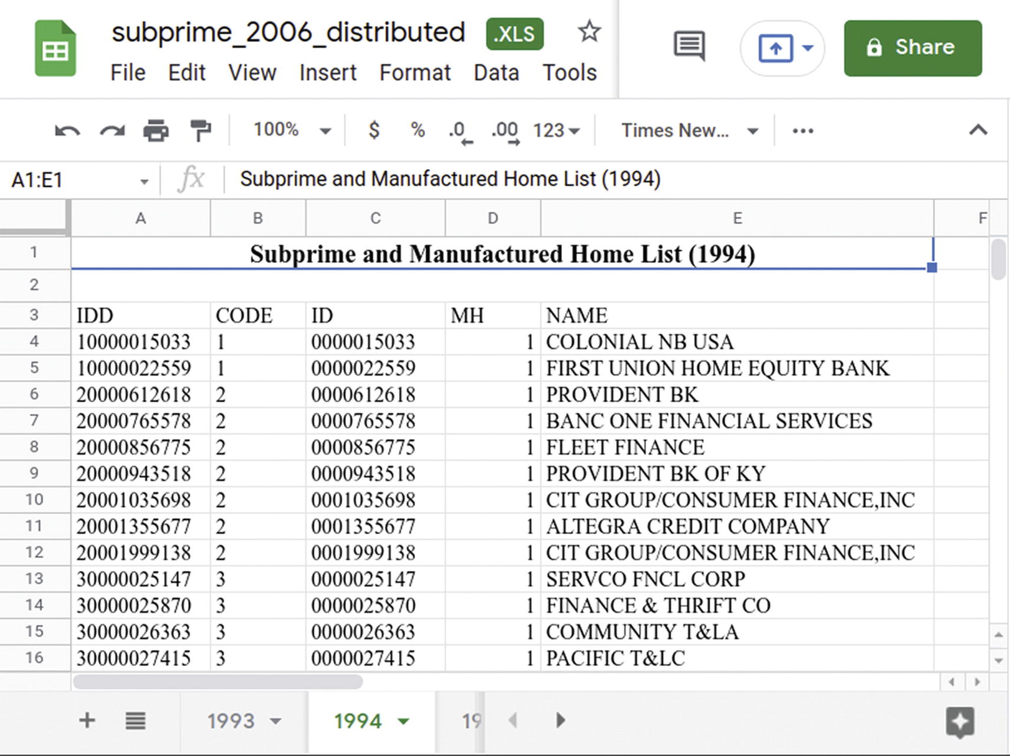Screen dimensions: 1010x756
Task: Select cell containing 20000612618
Action: [x=140, y=395]
